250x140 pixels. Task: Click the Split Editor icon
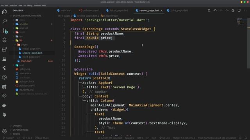click(x=239, y=10)
